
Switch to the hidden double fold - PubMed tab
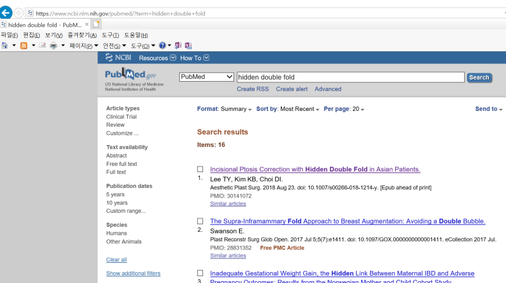pos(44,25)
